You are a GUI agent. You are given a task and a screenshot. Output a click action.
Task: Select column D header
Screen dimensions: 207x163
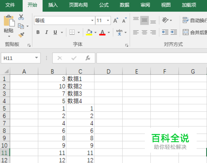click(108, 71)
